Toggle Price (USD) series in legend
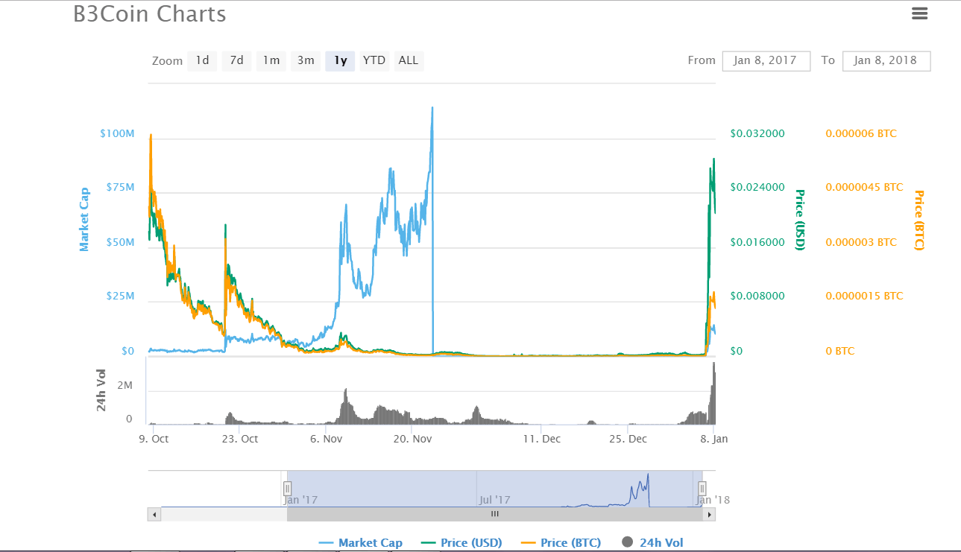Screen dimensions: 961x552 (x=462, y=542)
